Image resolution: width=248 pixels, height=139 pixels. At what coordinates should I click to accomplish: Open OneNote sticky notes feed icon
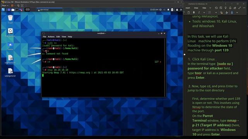pos(221,8)
